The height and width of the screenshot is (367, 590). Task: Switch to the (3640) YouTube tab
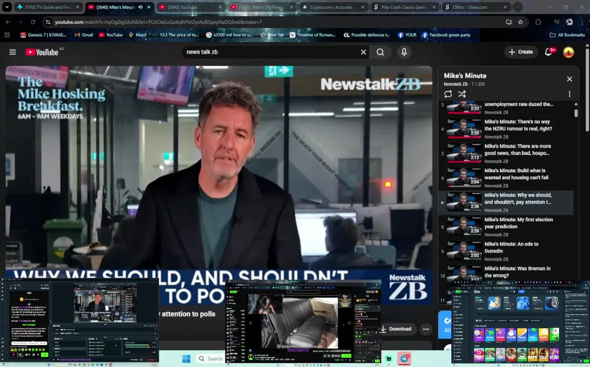190,7
